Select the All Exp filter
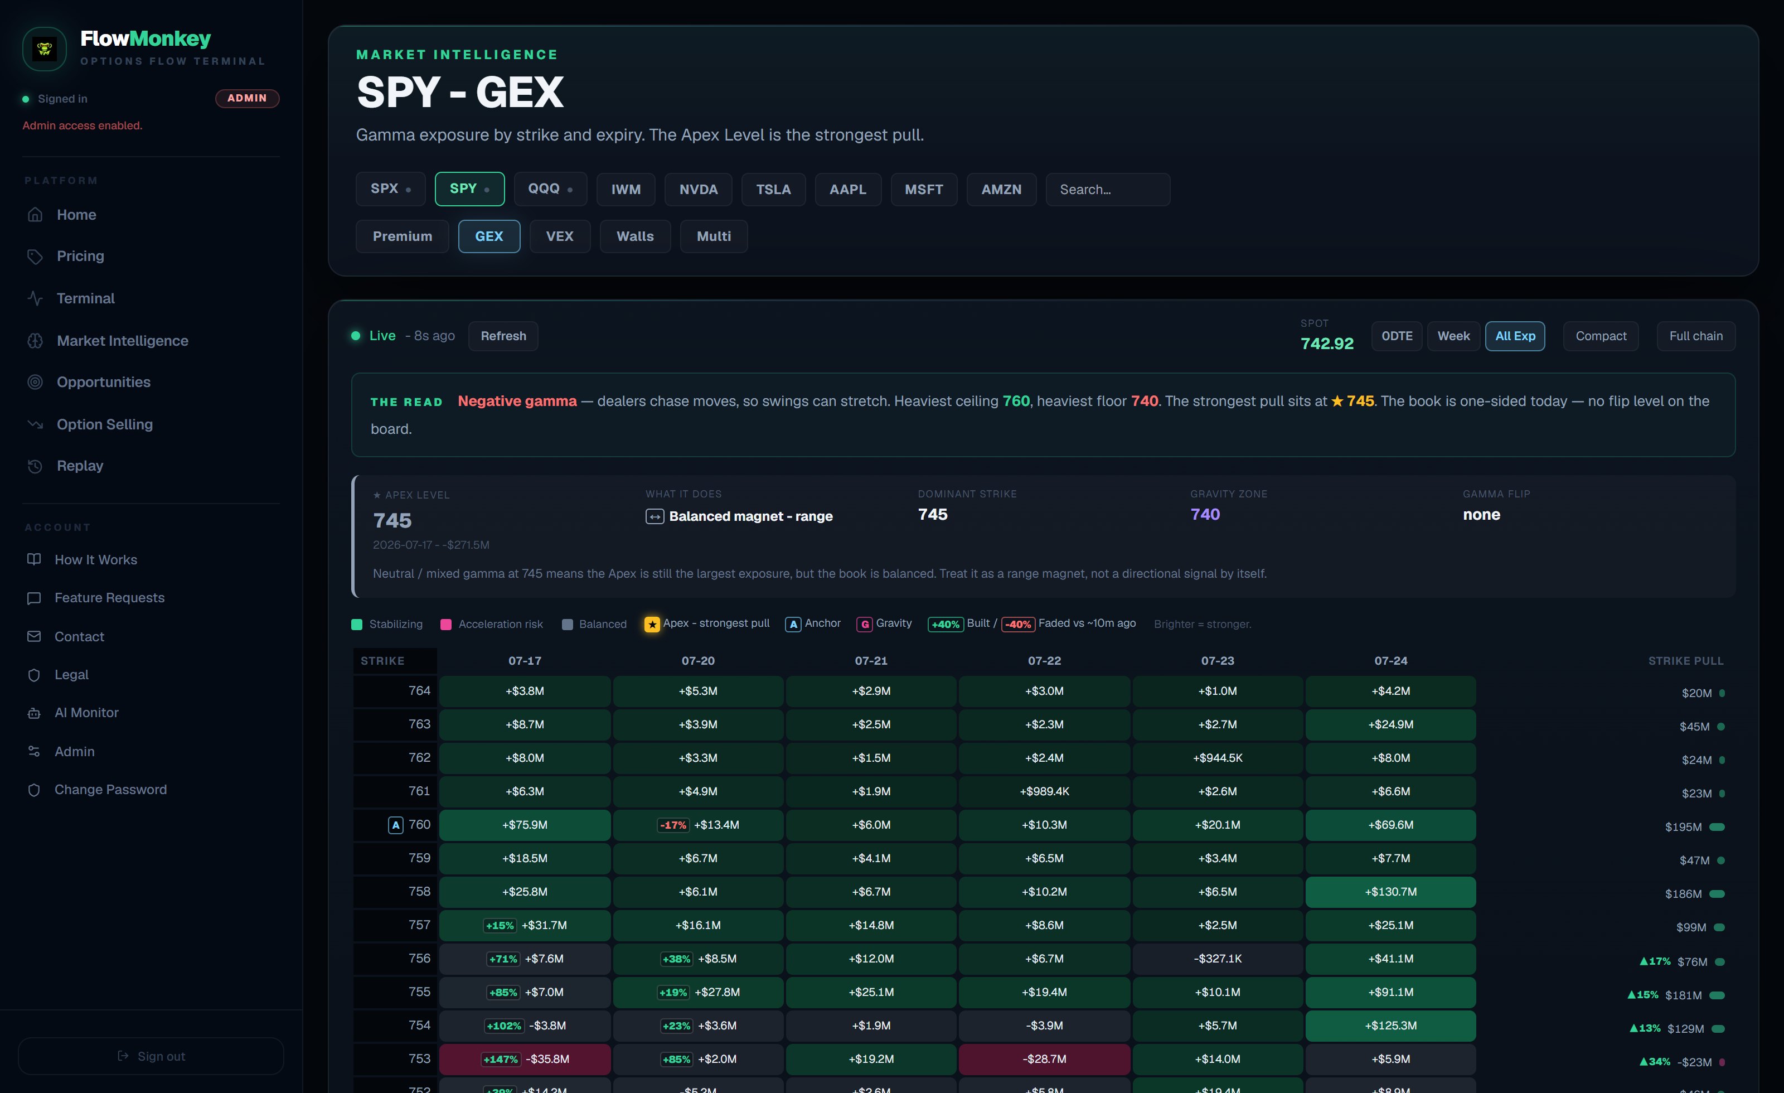This screenshot has height=1093, width=1784. coord(1515,336)
